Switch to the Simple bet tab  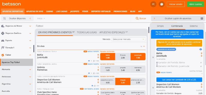click(x=160, y=26)
